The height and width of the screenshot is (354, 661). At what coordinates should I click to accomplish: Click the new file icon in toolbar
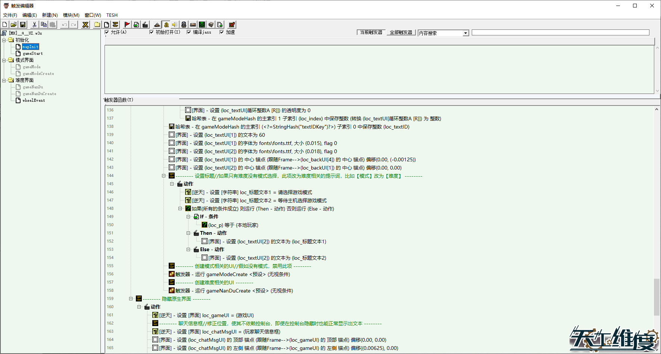pyautogui.click(x=5, y=25)
